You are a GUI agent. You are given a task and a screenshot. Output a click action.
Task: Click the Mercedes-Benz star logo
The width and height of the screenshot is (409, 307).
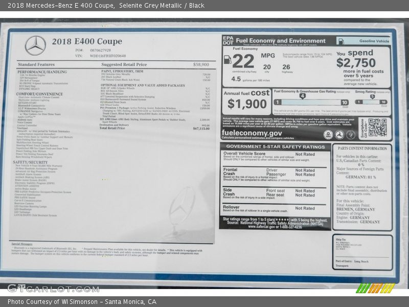point(35,45)
